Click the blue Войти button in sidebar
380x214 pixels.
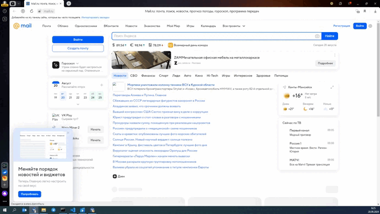click(78, 40)
